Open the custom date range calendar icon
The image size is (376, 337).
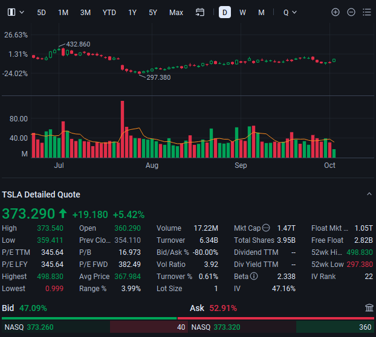[x=200, y=12]
